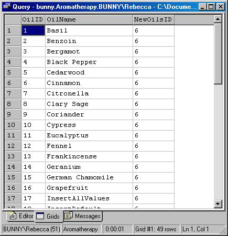Maximize the query window
This screenshot has width=228, height=236.
tap(211, 7)
